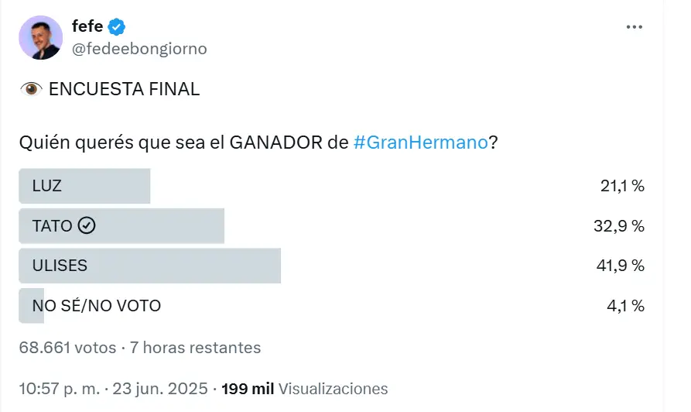Click the 32,9 % result for TATO
Image resolution: width=691 pixels, height=412 pixels.
619,226
